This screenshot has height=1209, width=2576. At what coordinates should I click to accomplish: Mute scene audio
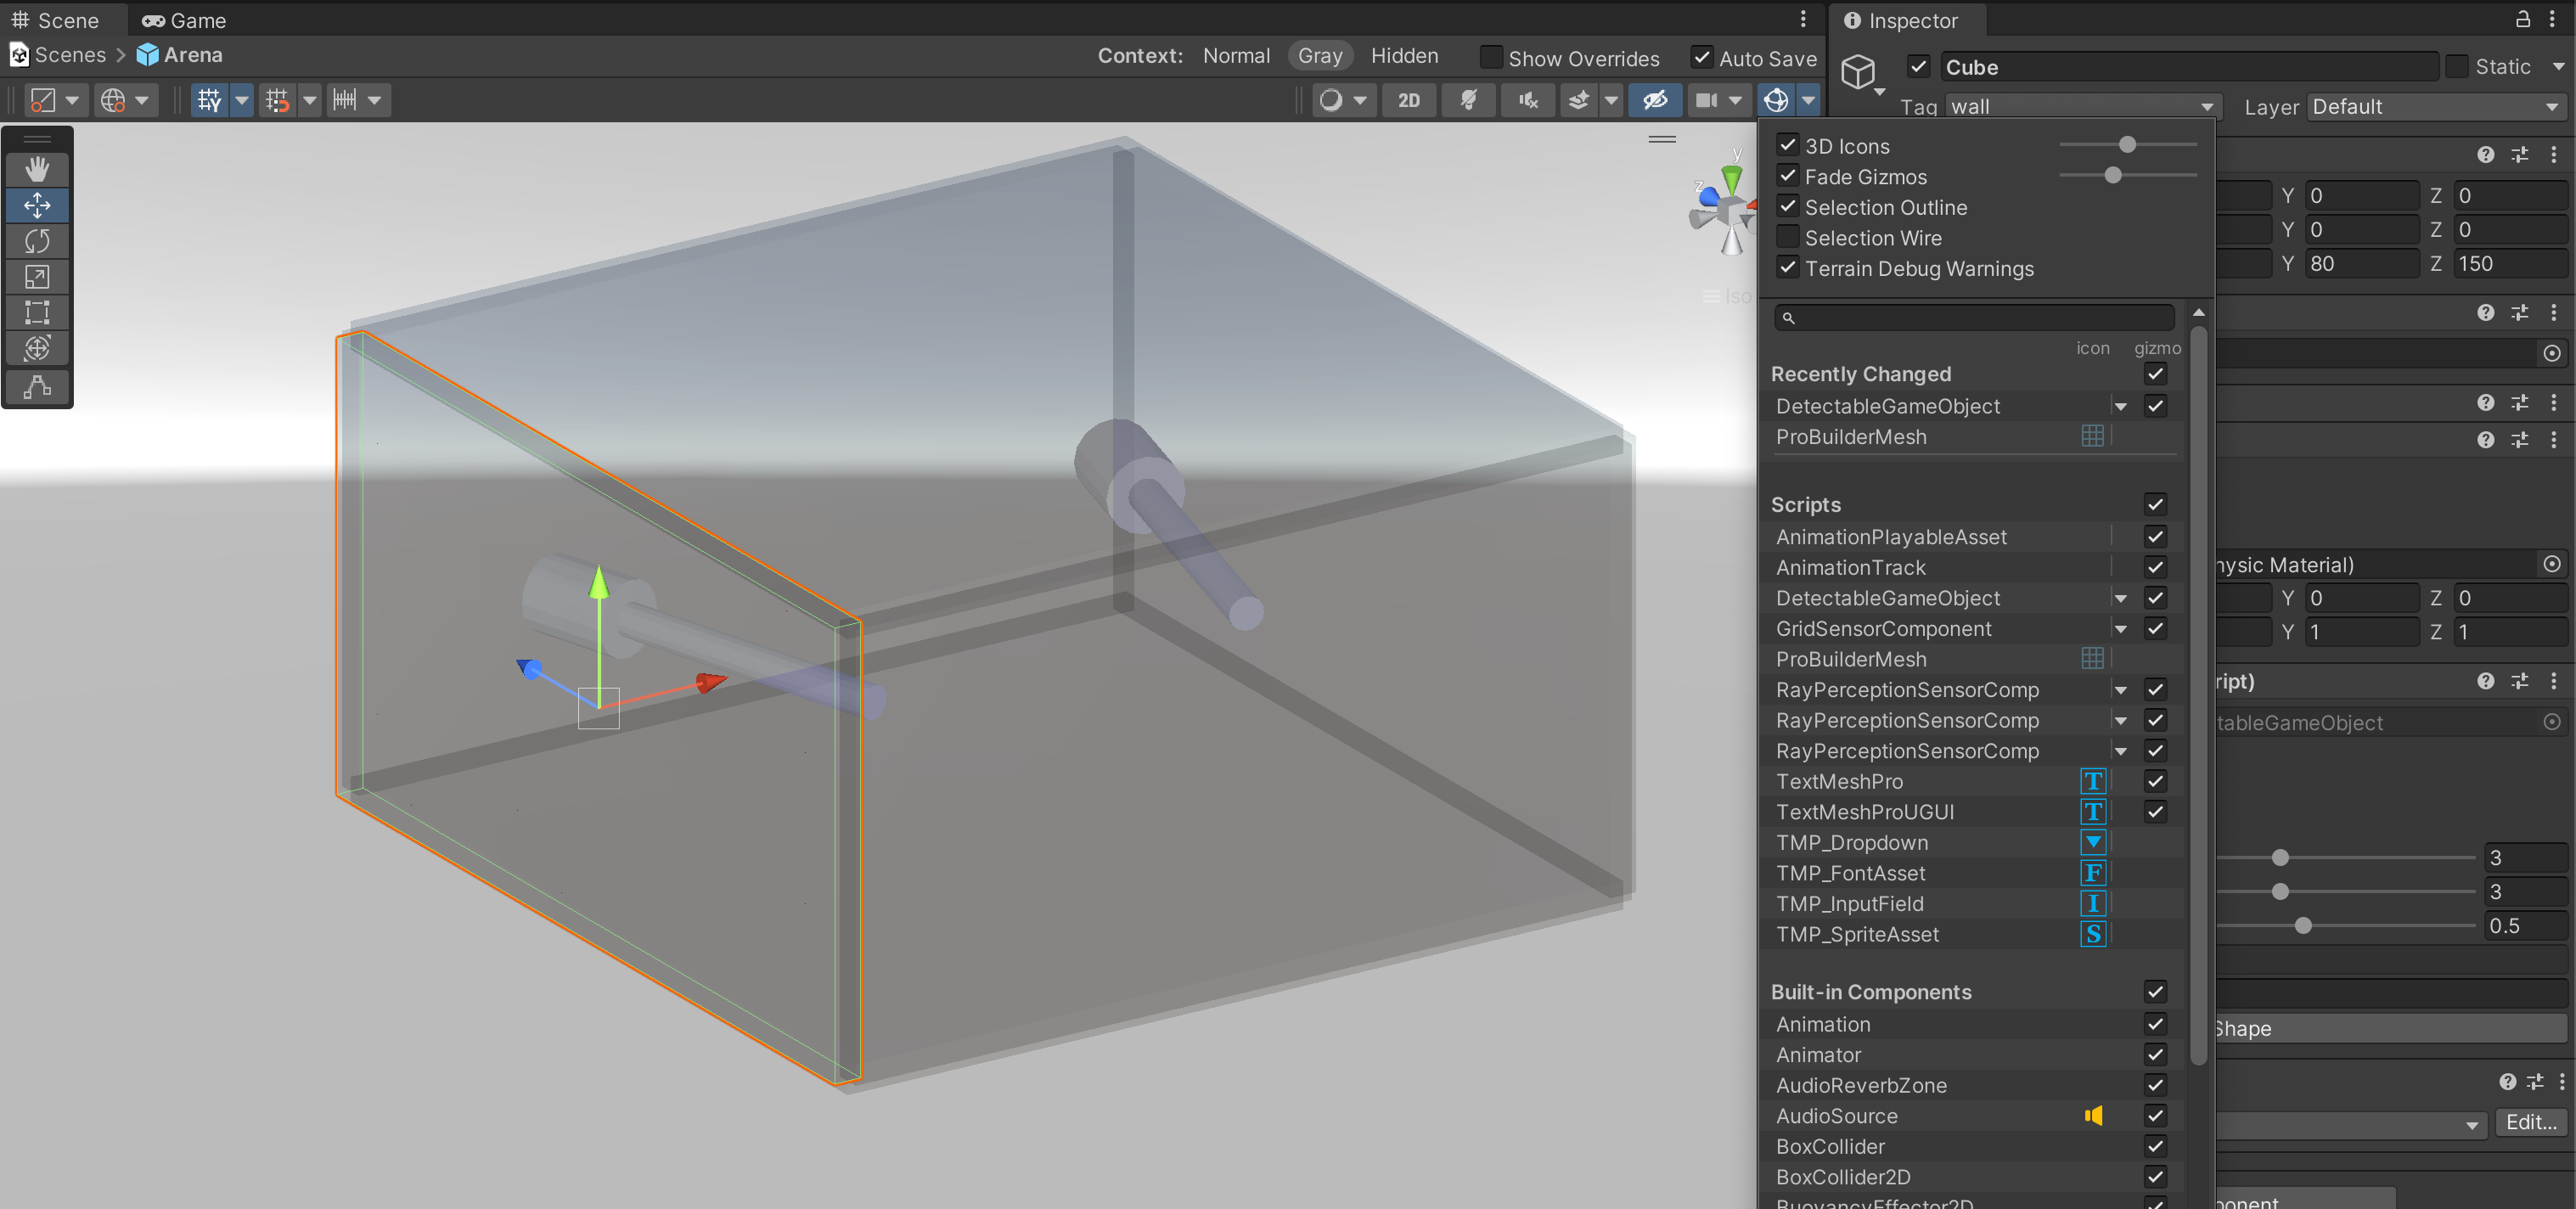1527,100
